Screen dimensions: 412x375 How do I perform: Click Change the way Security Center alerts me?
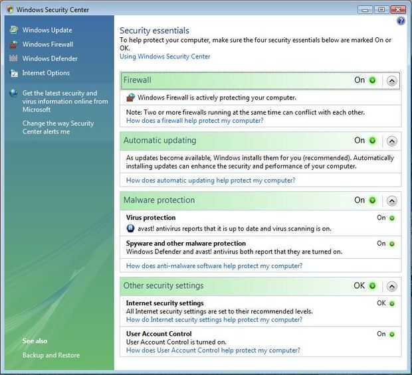pos(58,127)
